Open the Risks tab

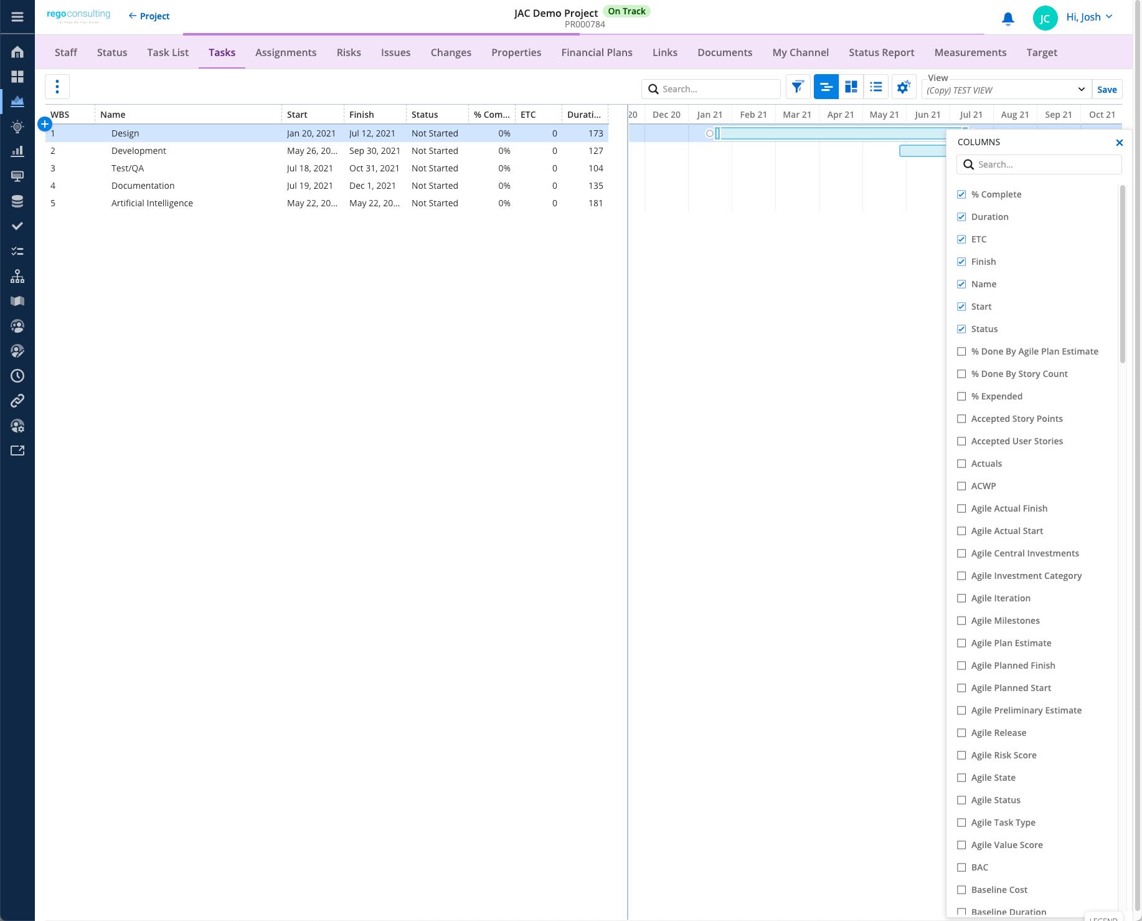(x=349, y=52)
